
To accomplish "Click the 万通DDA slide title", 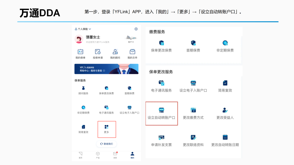I will (40, 13).
